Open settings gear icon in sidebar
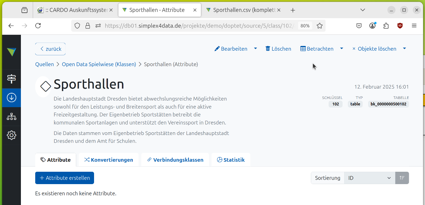This screenshot has width=425, height=205. pos(11,135)
